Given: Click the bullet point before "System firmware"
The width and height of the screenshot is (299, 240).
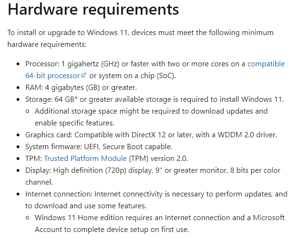Looking at the screenshot, I should (18, 147).
